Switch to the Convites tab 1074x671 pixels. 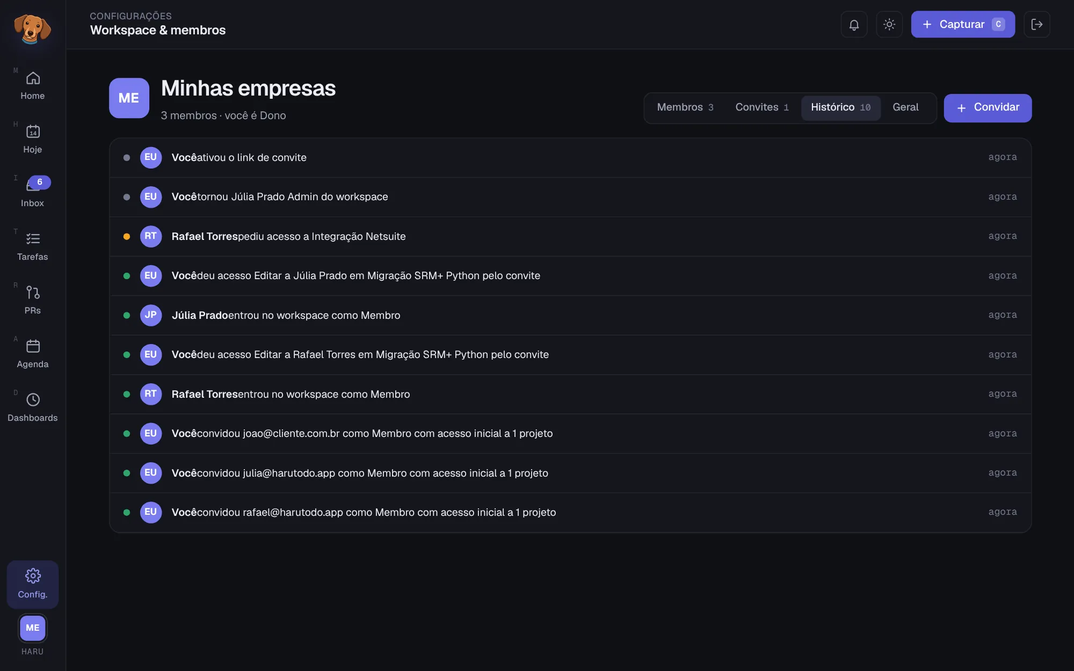click(762, 107)
